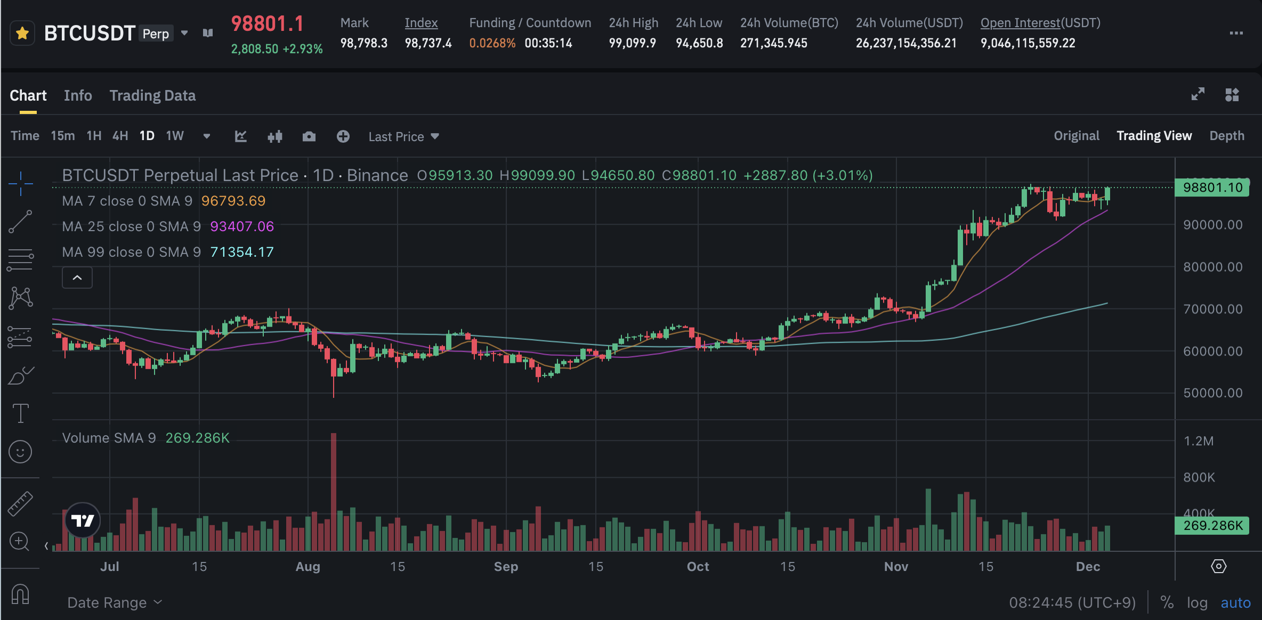Click the fullscreen expand chart icon

coord(1198,94)
